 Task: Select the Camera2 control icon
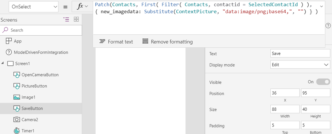click(17, 120)
